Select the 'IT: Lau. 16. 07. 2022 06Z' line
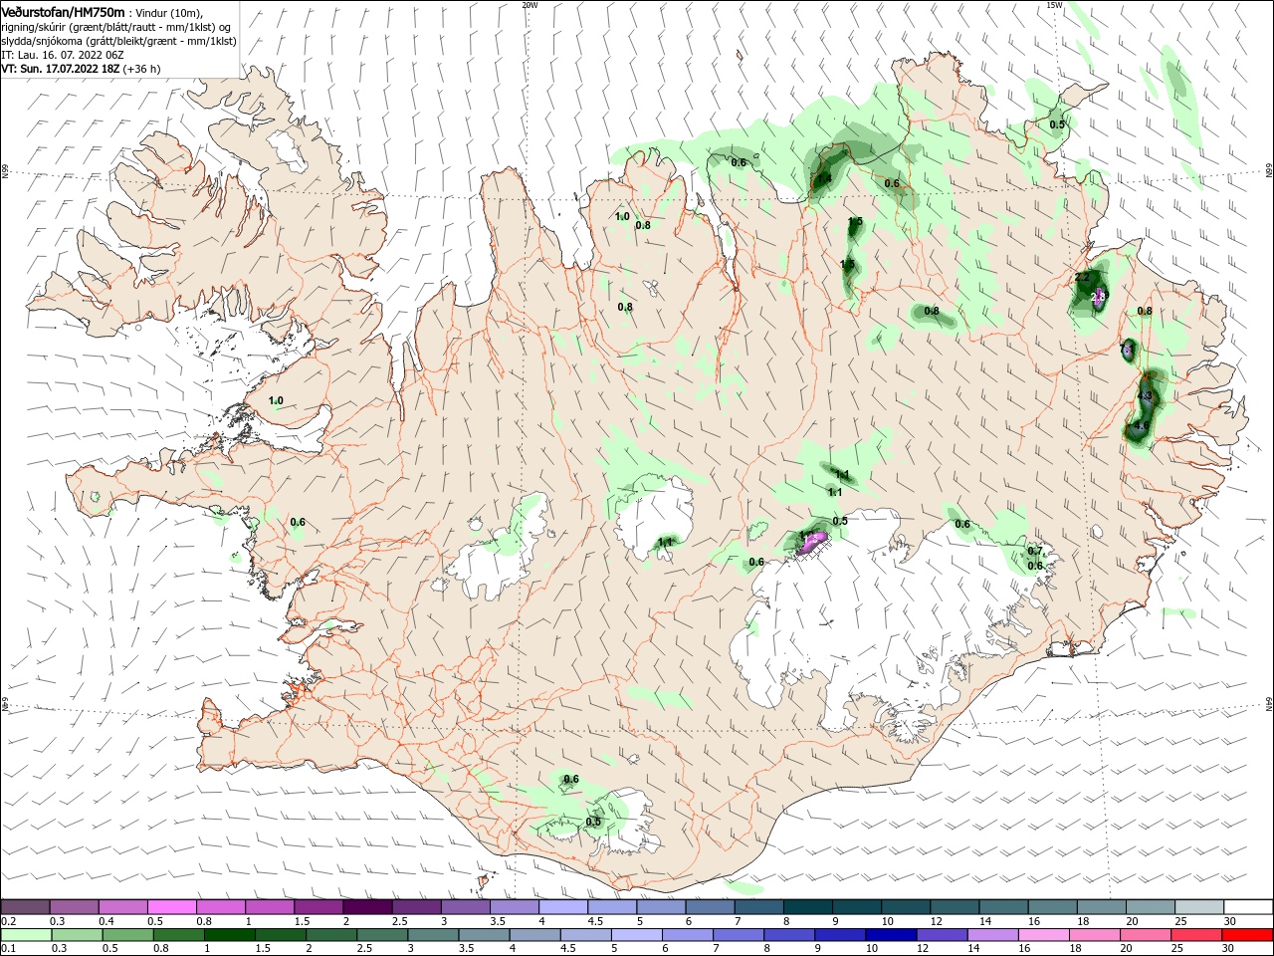 pyautogui.click(x=62, y=55)
